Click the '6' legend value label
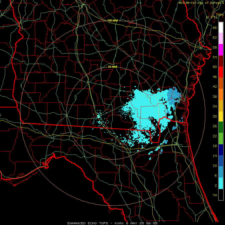Screen dimensions: 225x225 pos(215,175)
